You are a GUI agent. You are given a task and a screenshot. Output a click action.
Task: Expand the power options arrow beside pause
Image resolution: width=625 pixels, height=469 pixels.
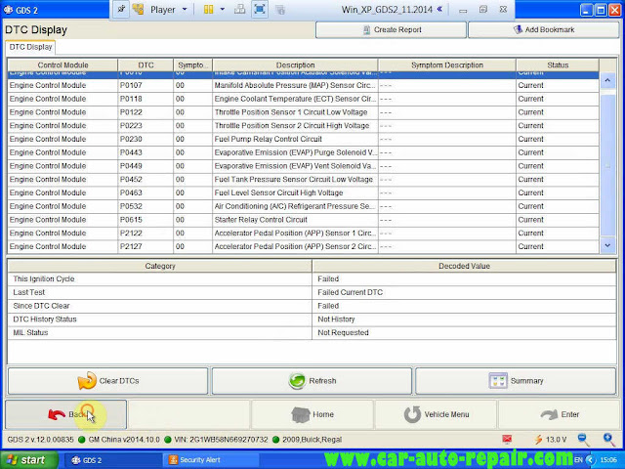tap(223, 9)
